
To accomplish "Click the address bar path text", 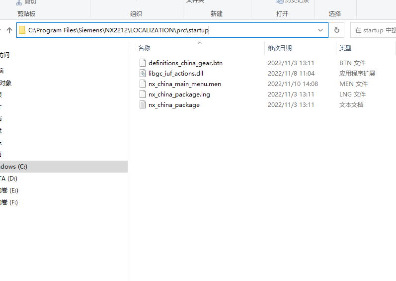I will point(118,30).
